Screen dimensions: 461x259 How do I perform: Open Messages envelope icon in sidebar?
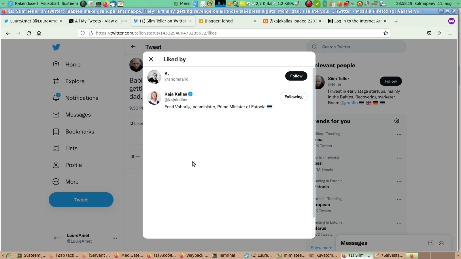tap(56, 115)
